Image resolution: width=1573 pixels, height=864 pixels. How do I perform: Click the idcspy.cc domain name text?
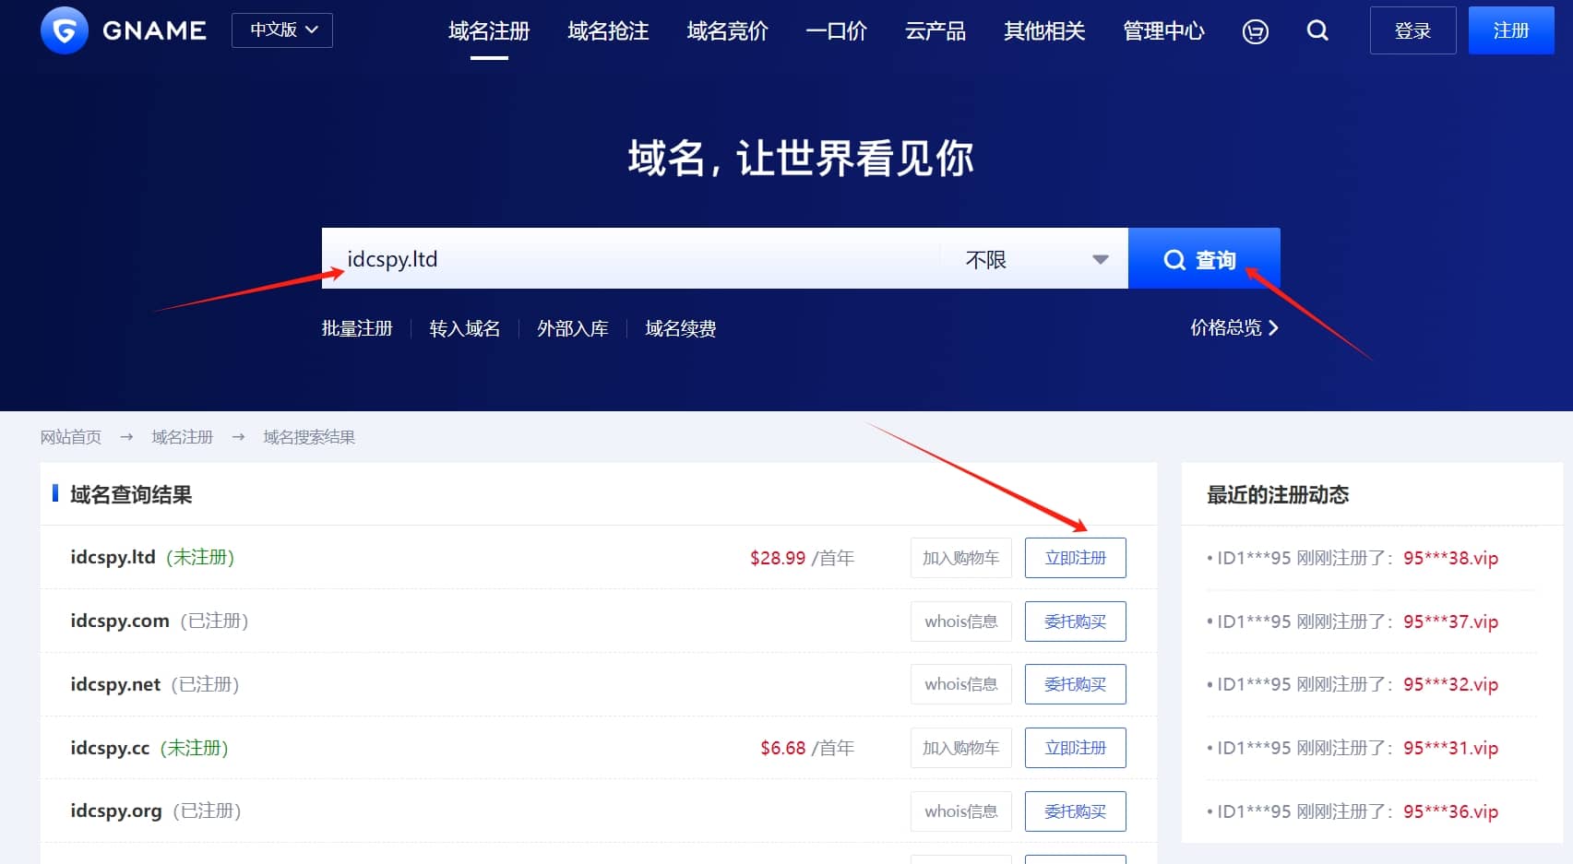click(x=110, y=748)
